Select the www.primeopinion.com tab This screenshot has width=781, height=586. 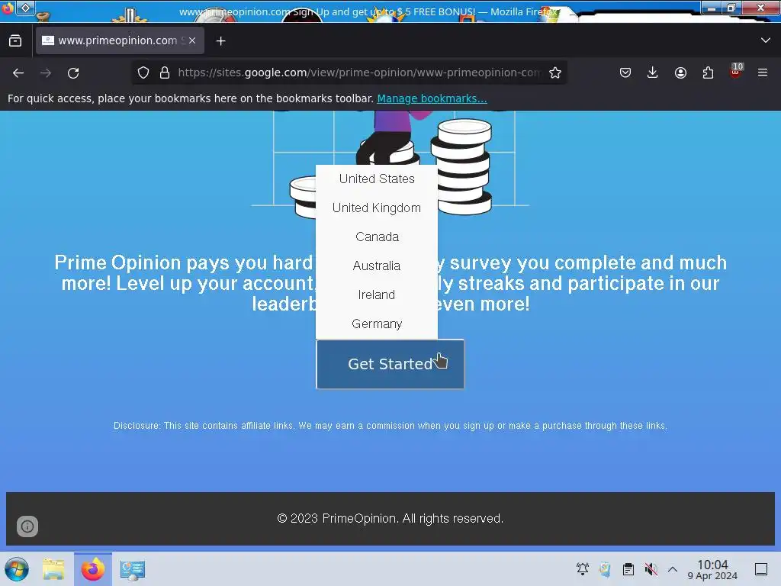120,41
